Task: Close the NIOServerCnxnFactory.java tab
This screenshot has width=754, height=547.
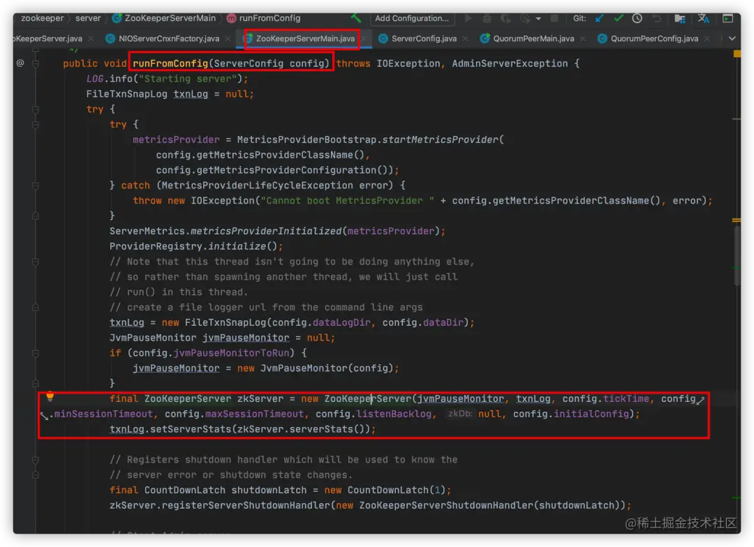Action: (228, 38)
